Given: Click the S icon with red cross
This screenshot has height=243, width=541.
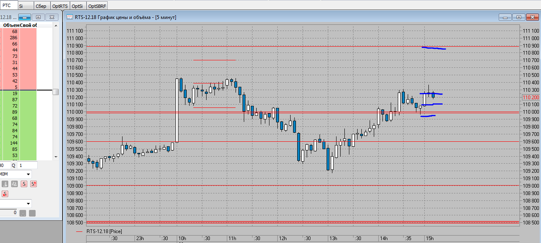Looking at the screenshot, I should [x=5, y=194].
